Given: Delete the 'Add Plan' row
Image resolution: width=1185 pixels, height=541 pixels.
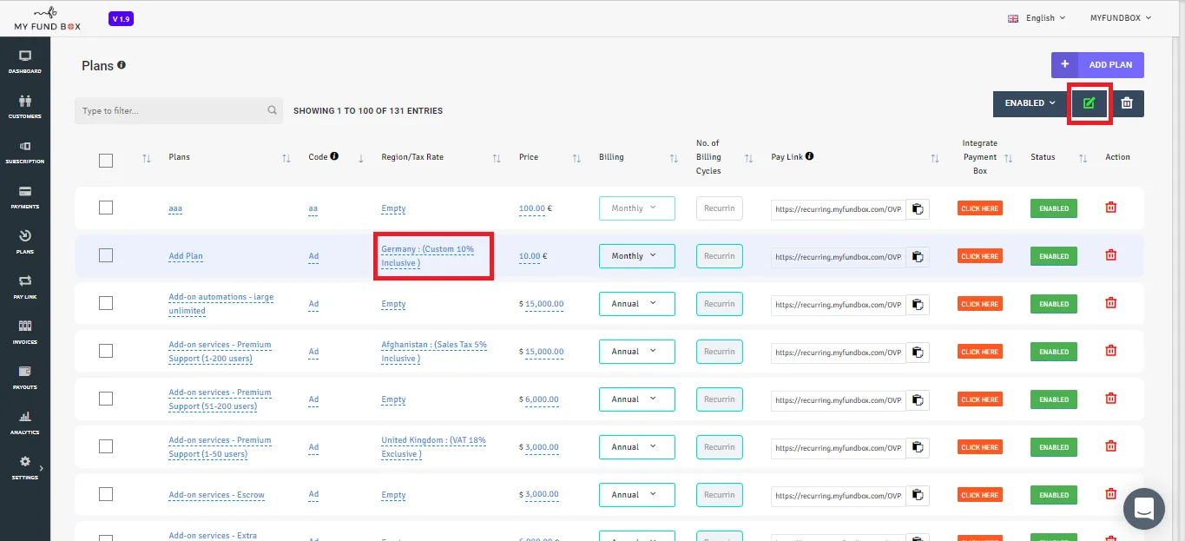Looking at the screenshot, I should coord(1110,255).
